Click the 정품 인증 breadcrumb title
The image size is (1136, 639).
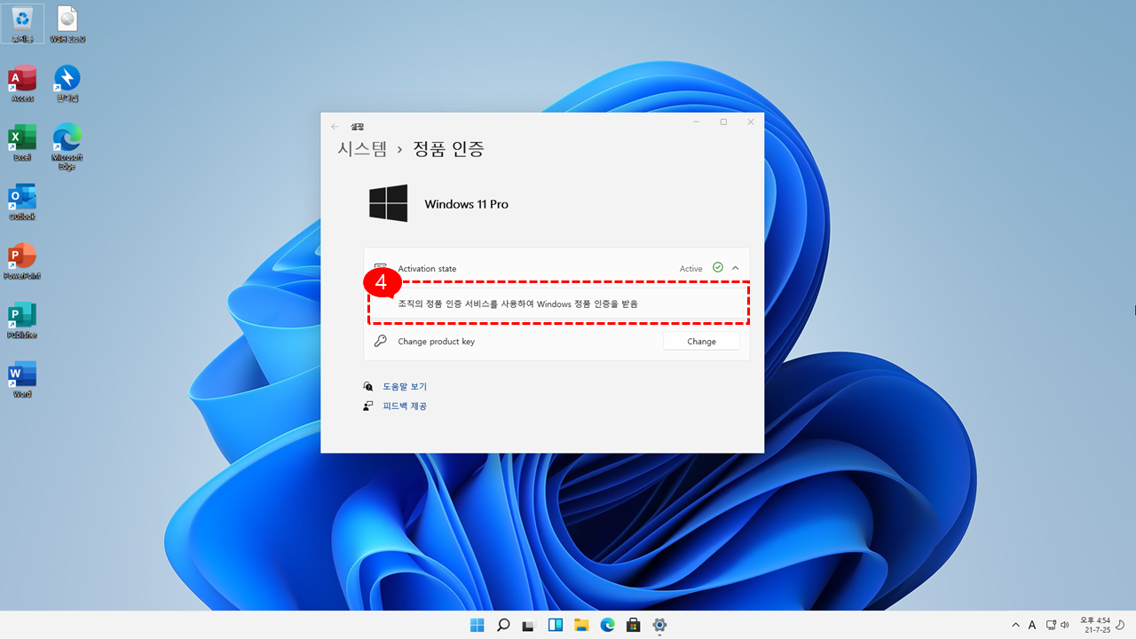point(449,149)
